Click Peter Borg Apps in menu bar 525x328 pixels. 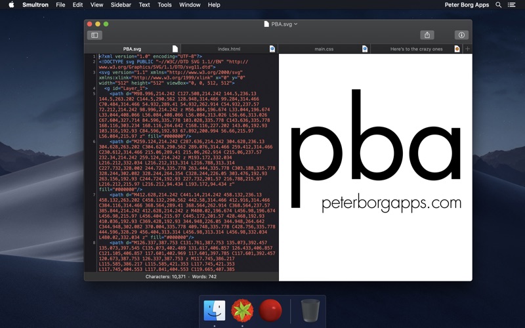(x=467, y=5)
